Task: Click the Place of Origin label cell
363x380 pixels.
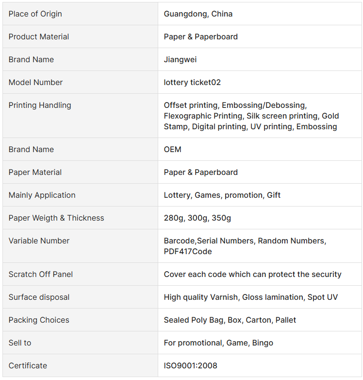Action: (x=35, y=14)
